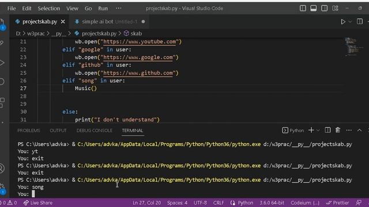Open Codeium status item

[x=305, y=203]
